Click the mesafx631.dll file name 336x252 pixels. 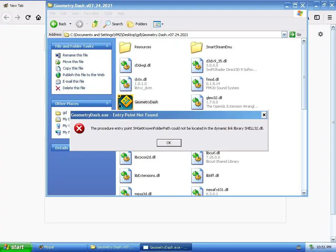[217, 190]
